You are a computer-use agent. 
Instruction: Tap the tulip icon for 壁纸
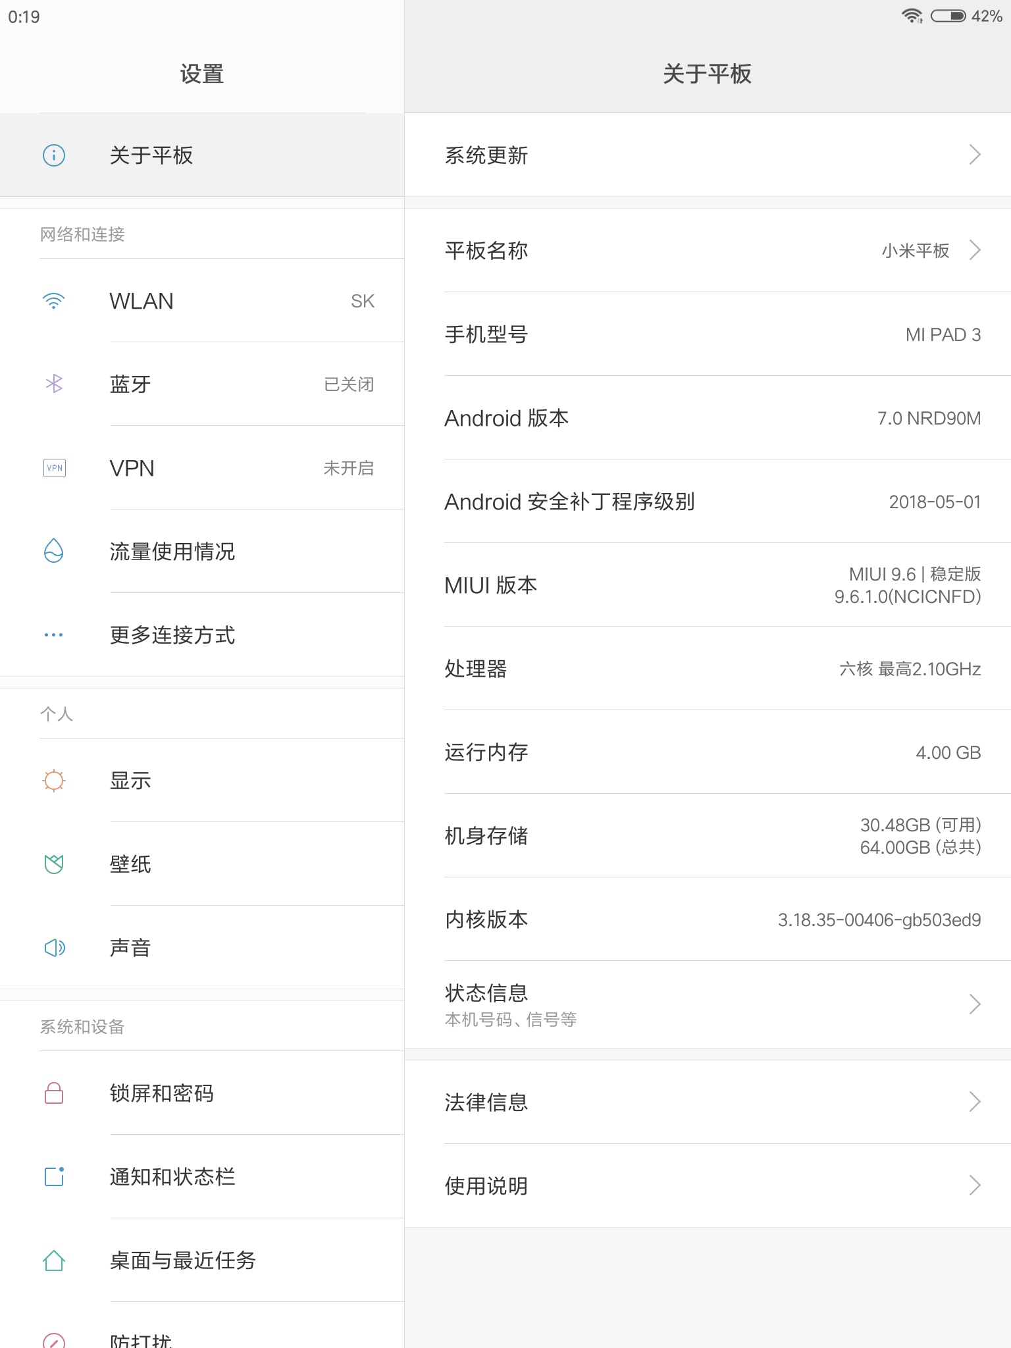click(x=54, y=864)
